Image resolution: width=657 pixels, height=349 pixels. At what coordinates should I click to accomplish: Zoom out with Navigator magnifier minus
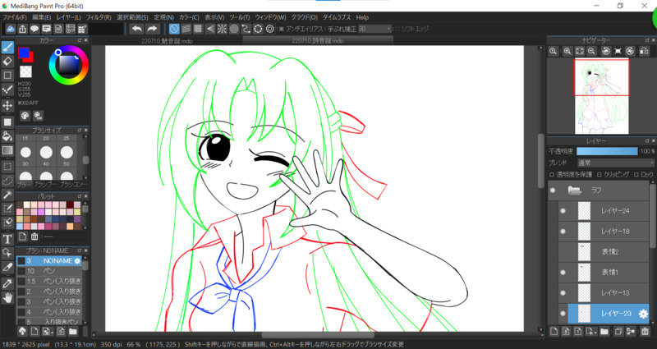591,51
